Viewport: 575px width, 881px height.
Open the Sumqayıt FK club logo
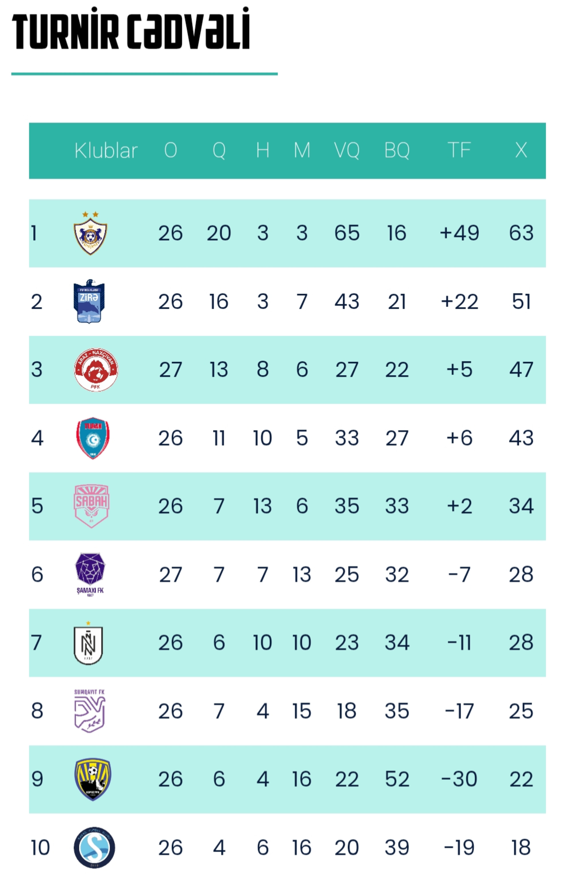pyautogui.click(x=90, y=711)
